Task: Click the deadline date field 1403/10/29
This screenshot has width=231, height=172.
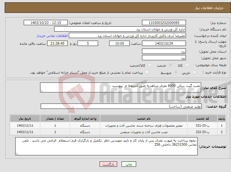Action: pos(164,43)
